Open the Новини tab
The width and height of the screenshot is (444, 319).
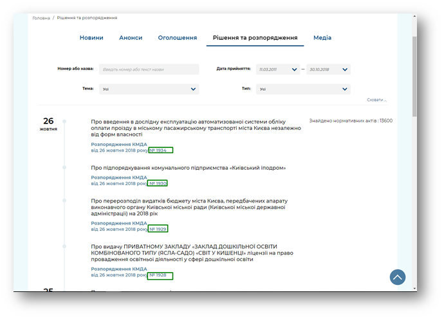point(91,38)
